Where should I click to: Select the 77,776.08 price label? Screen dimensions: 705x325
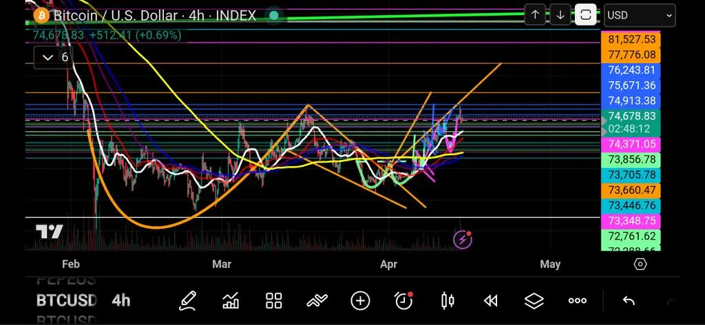(631, 55)
